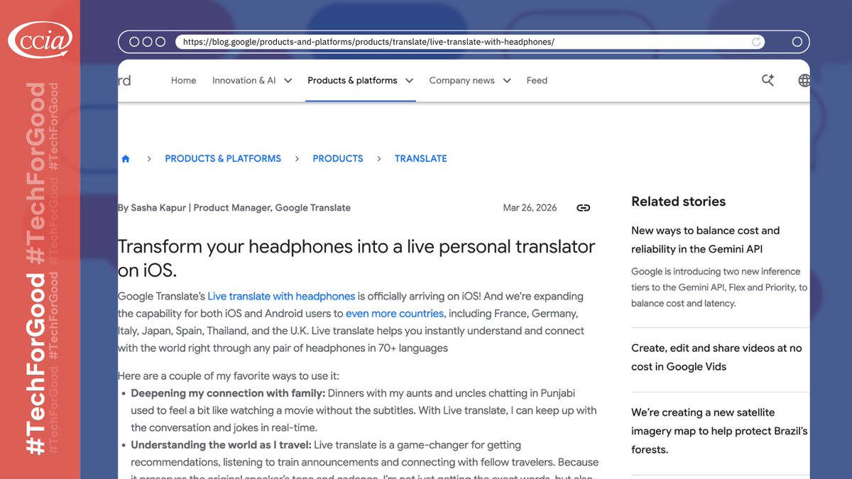The height and width of the screenshot is (479, 852).
Task: Expand the Products & platforms menu arrow
Action: coord(410,81)
